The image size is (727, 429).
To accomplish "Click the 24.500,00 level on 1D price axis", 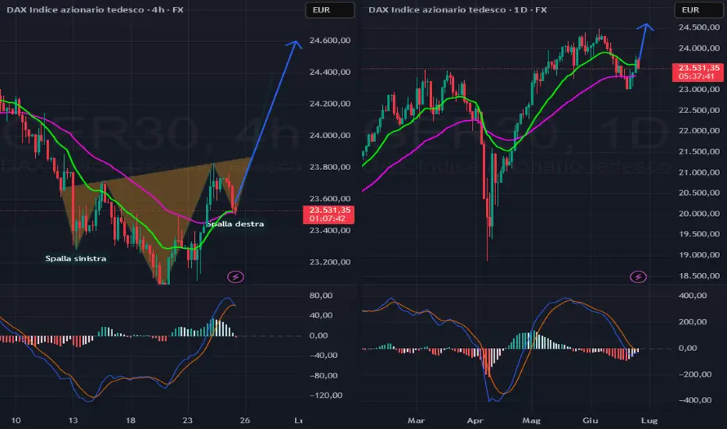I will coord(699,27).
